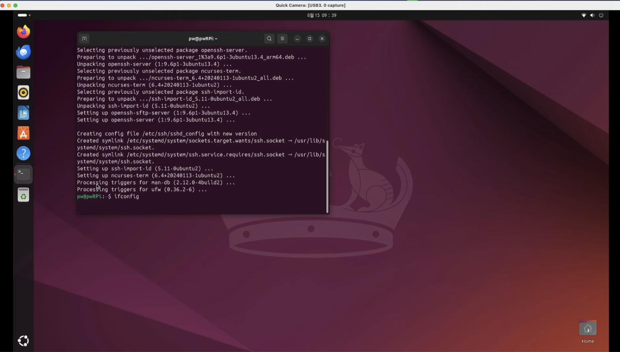Click the volume icon in top bar
Image resolution: width=620 pixels, height=352 pixels.
click(x=592, y=15)
